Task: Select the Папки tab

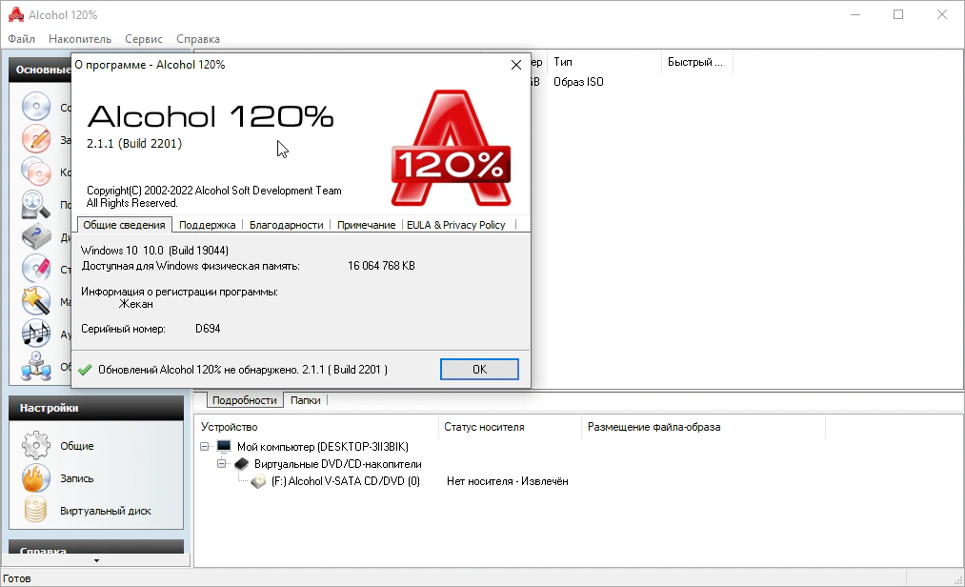Action: (305, 400)
